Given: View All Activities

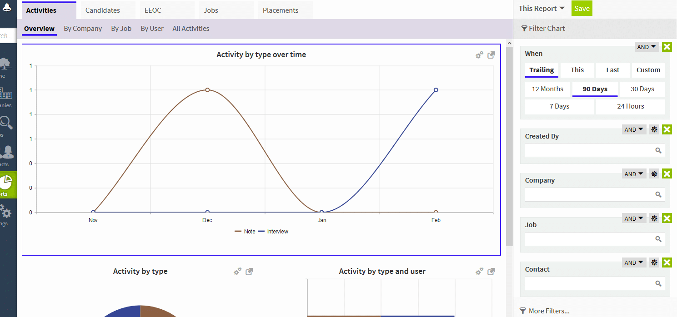Looking at the screenshot, I should [x=191, y=29].
